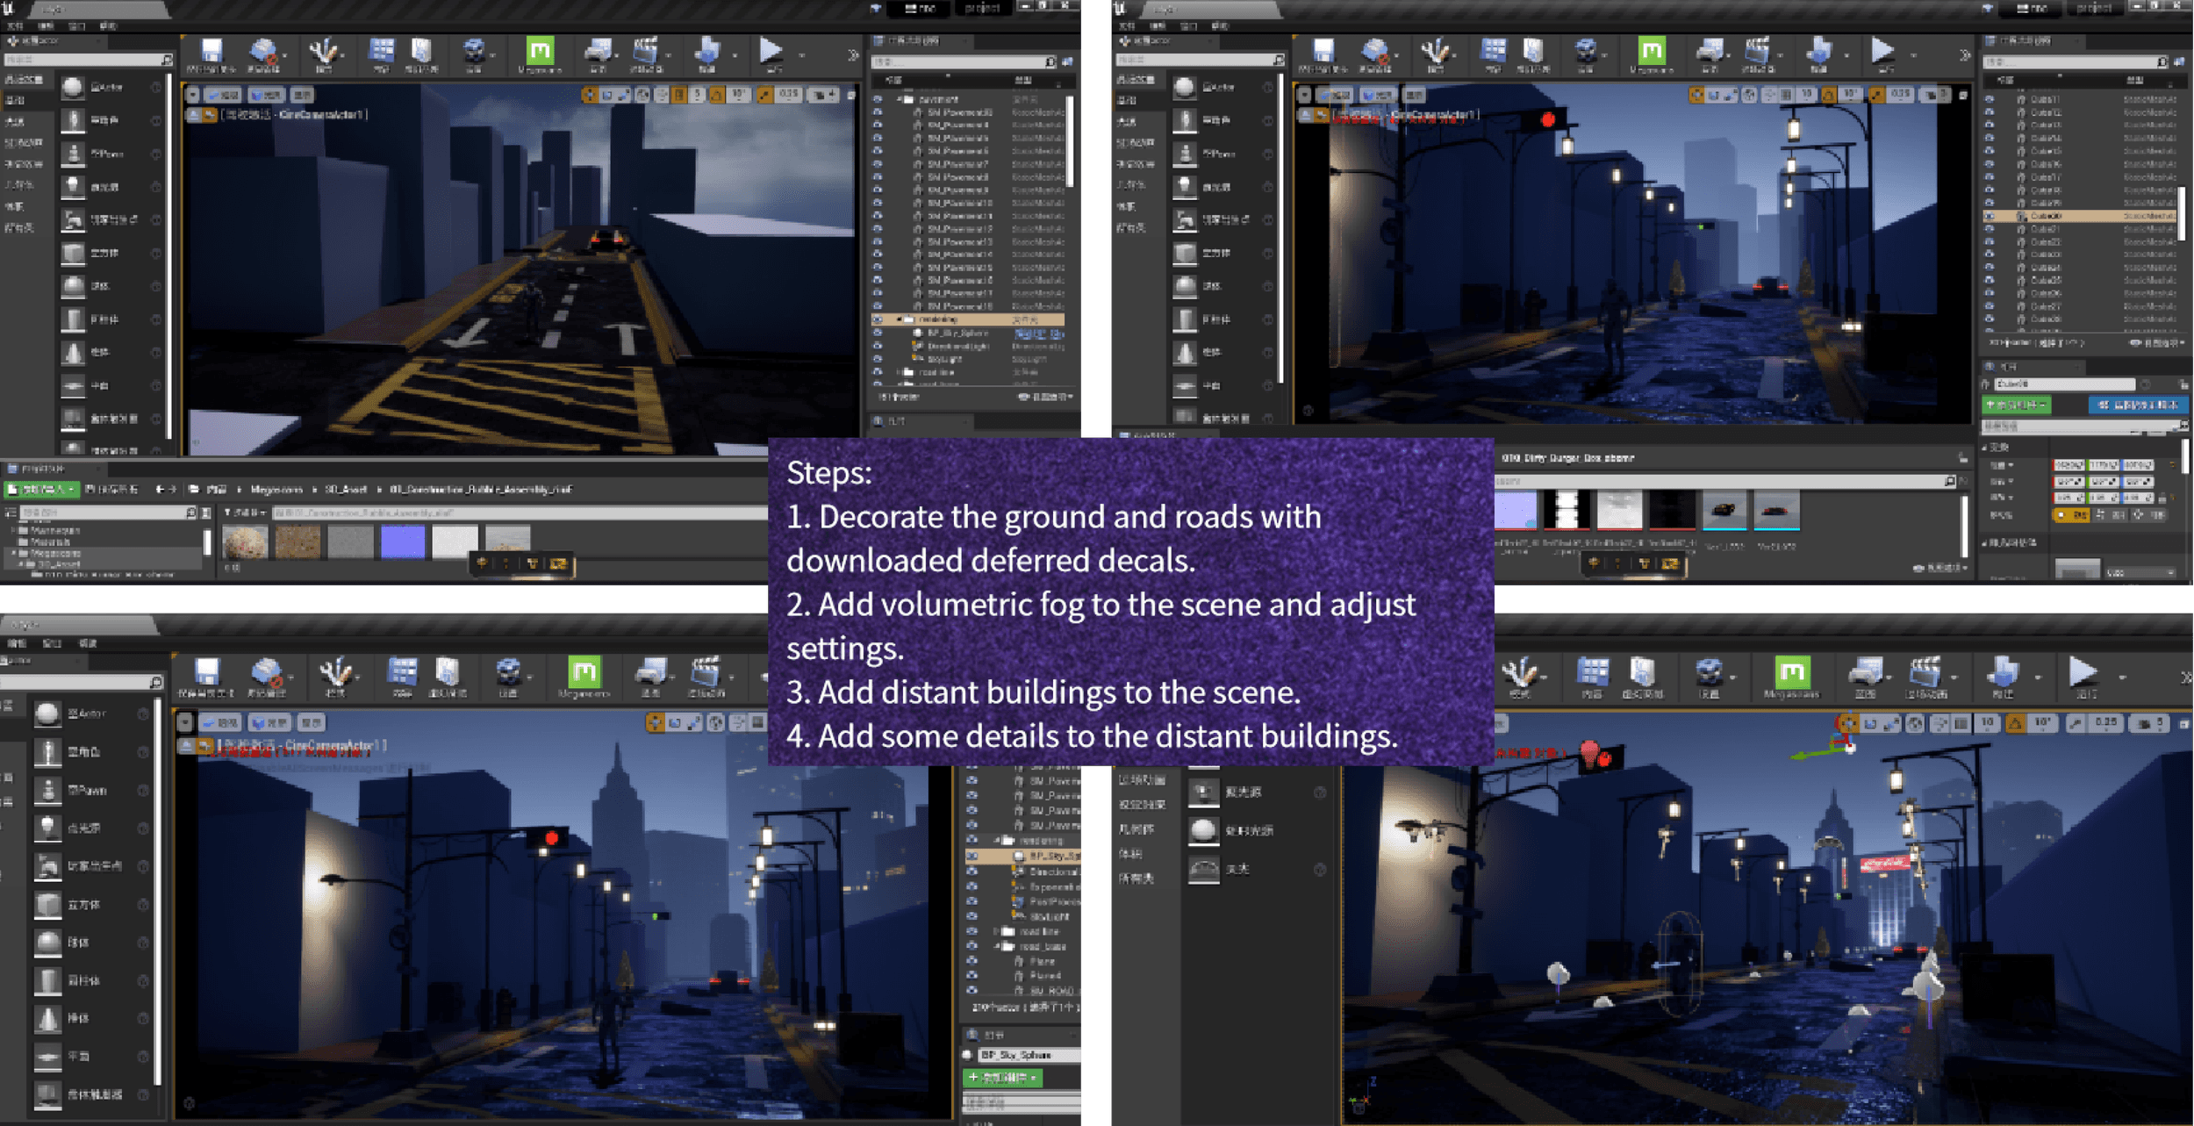Viewport: 2194px width, 1126px height.
Task: Click Place Actors list scrollbar in top-left screenshot
Action: click(168, 255)
